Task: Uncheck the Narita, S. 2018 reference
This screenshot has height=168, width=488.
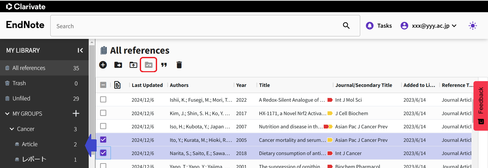Action: [x=103, y=153]
